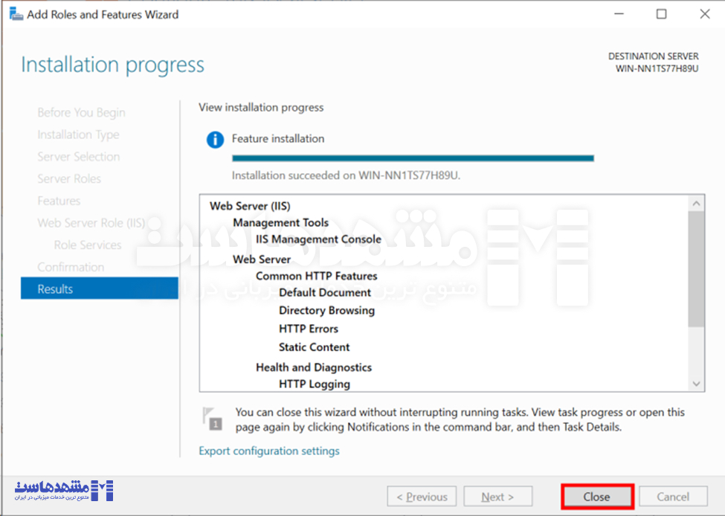This screenshot has height=516, width=725.
Task: Click the Web Server sub-entry
Action: 262,259
